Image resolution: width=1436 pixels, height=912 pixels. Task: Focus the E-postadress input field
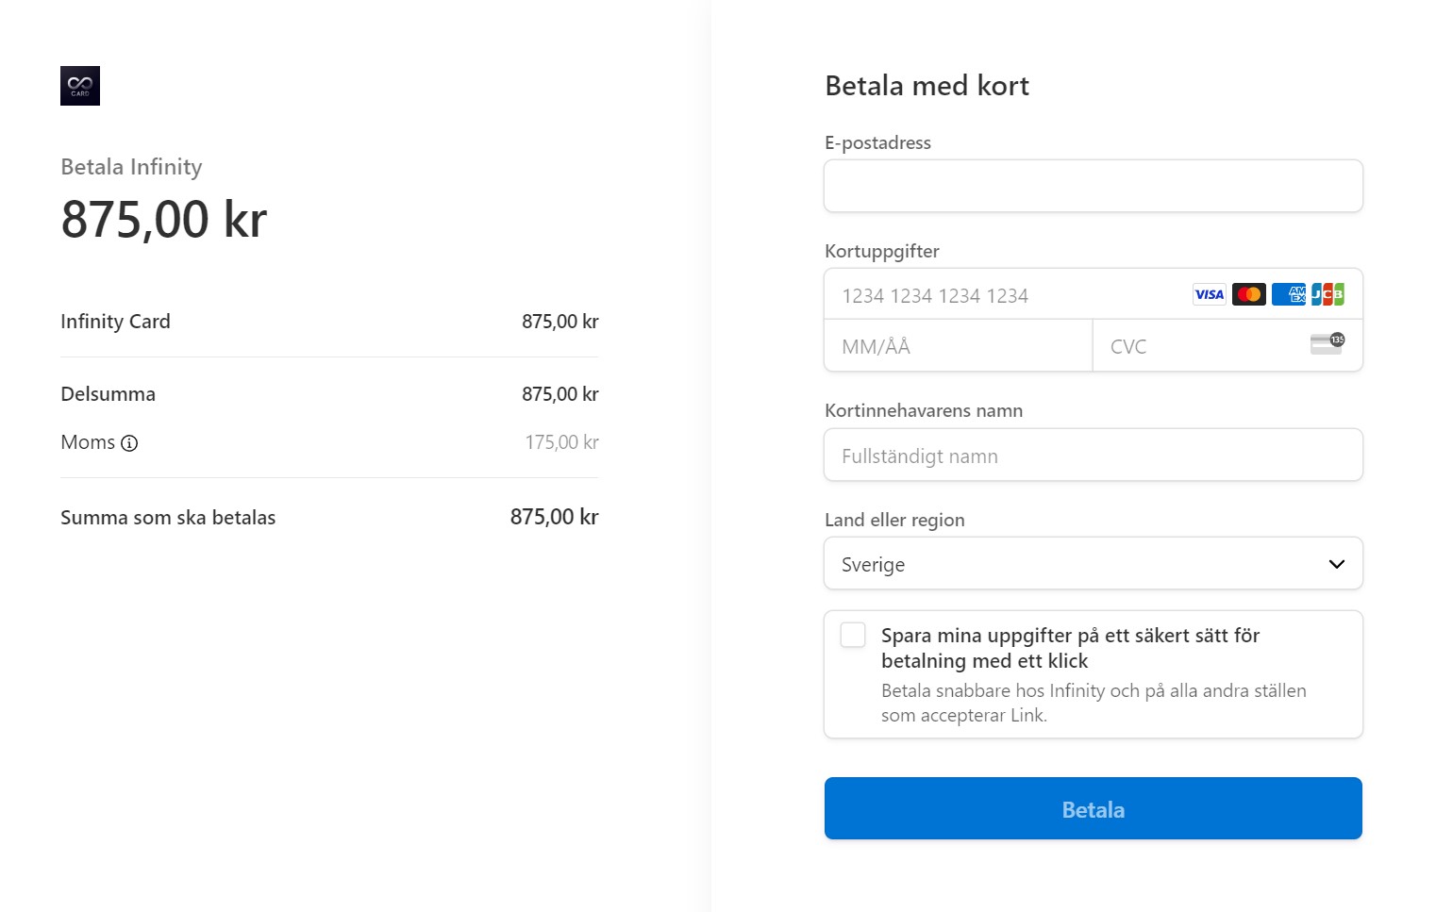pyautogui.click(x=1093, y=186)
